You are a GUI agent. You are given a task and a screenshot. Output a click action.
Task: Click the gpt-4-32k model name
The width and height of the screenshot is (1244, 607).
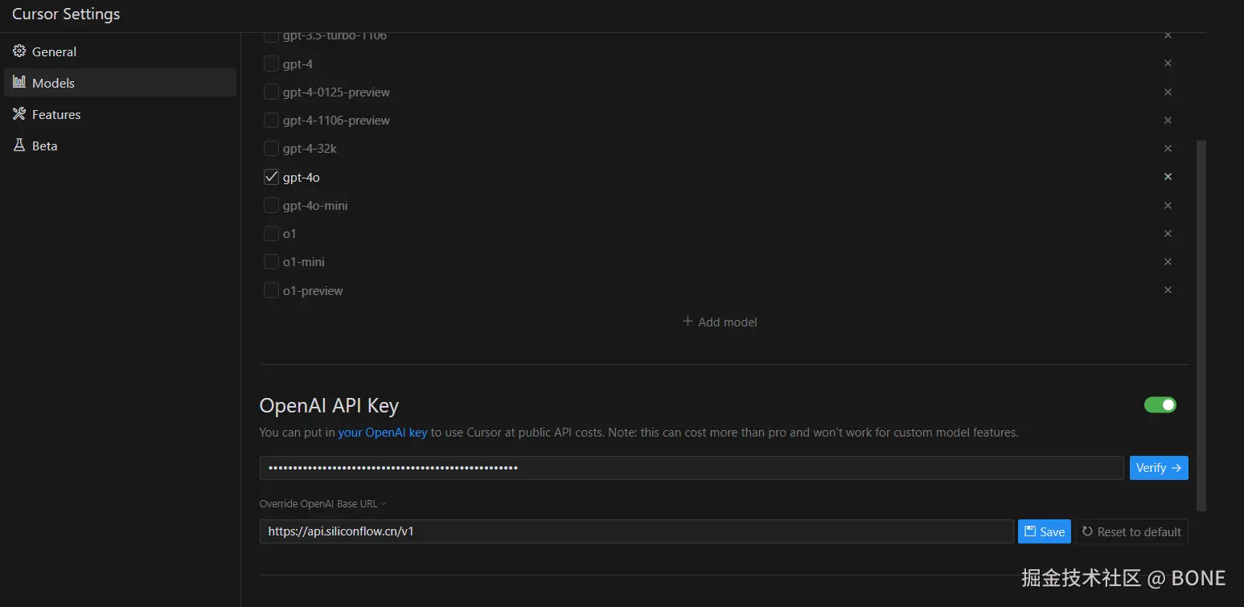310,149
